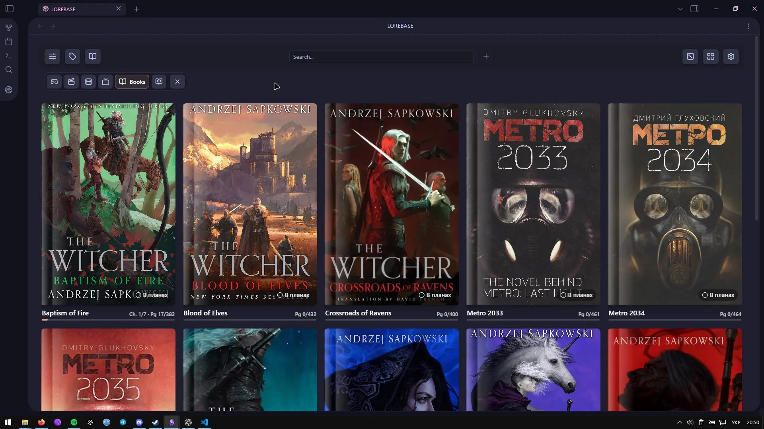
Task: Open Lorebase via the swirl ribbon icon
Action: point(9,90)
